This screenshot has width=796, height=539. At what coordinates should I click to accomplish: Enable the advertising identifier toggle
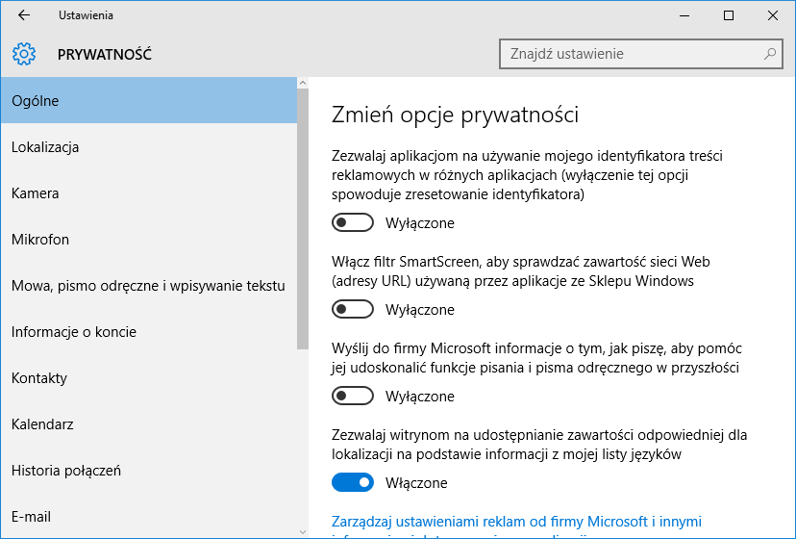352,222
